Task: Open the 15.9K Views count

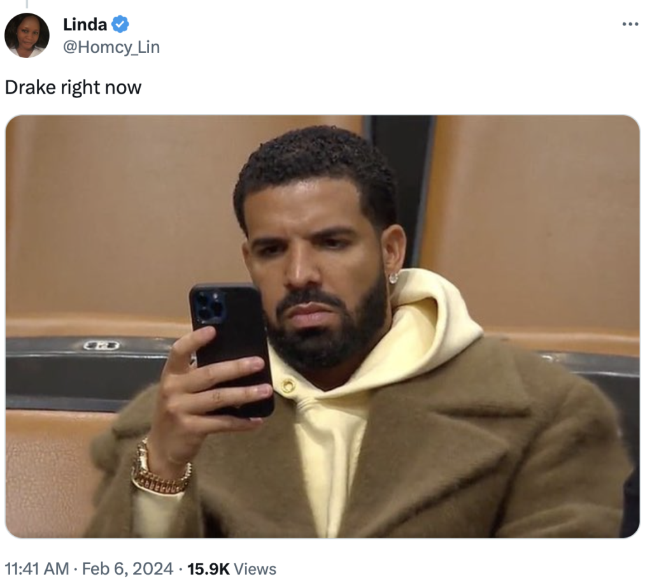Action: [232, 569]
